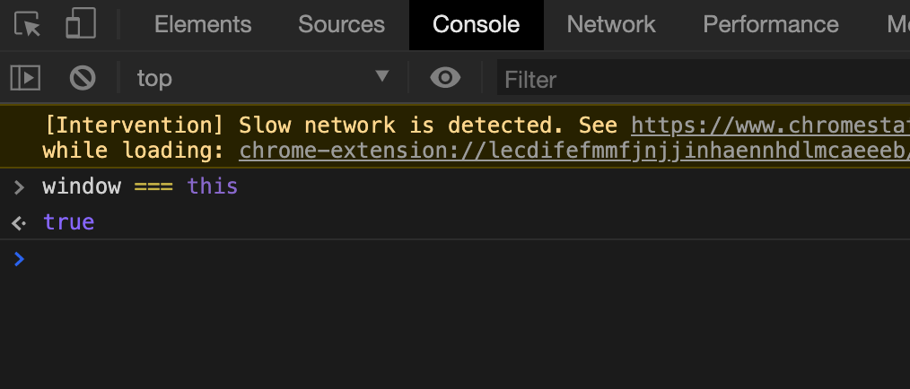Screen dimensions: 910x389
Task: Click the output arrow beside true
Action: pos(19,222)
